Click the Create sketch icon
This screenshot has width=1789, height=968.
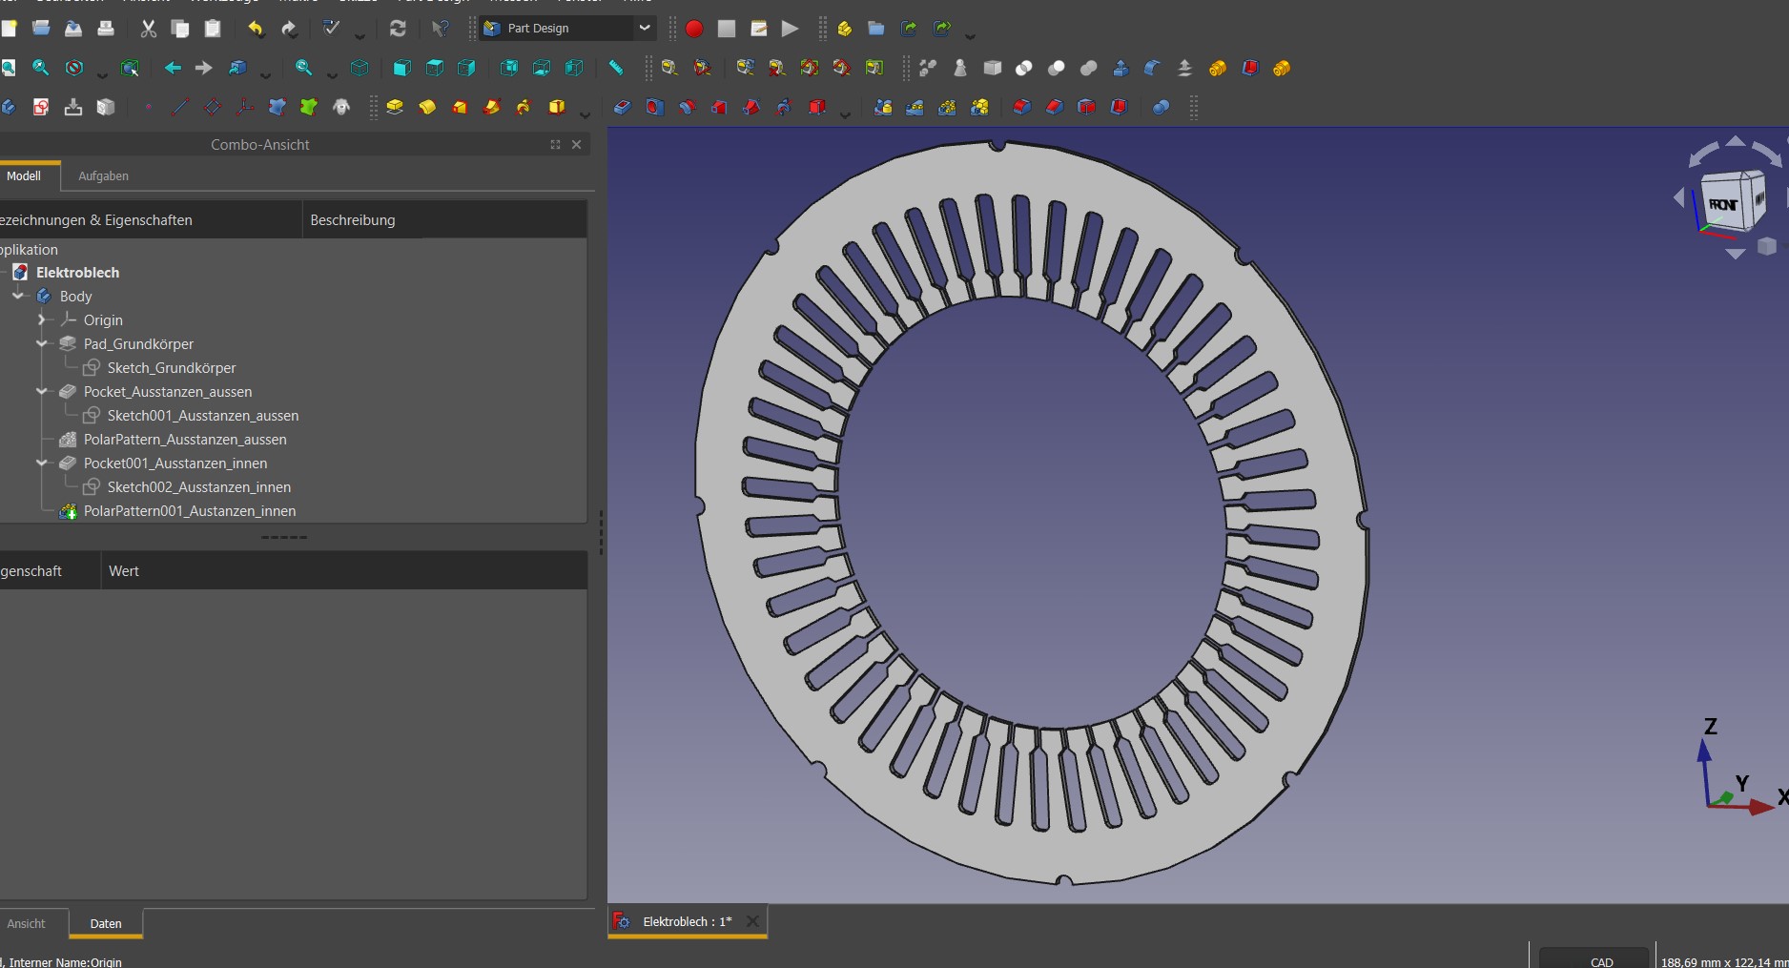(41, 108)
